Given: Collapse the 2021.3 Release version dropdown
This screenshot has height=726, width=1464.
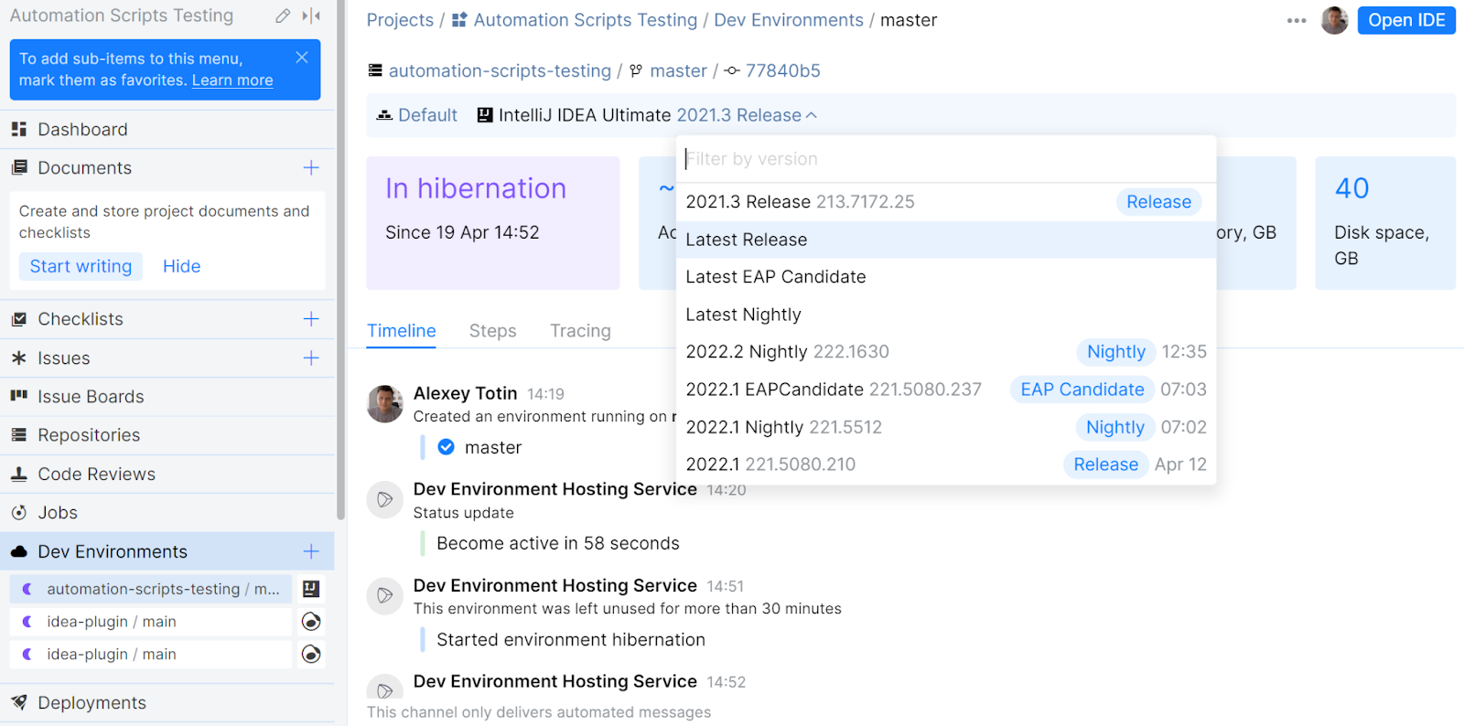Looking at the screenshot, I should pos(747,115).
